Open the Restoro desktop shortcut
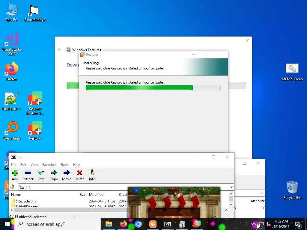This screenshot has width=307, height=230. (35, 131)
